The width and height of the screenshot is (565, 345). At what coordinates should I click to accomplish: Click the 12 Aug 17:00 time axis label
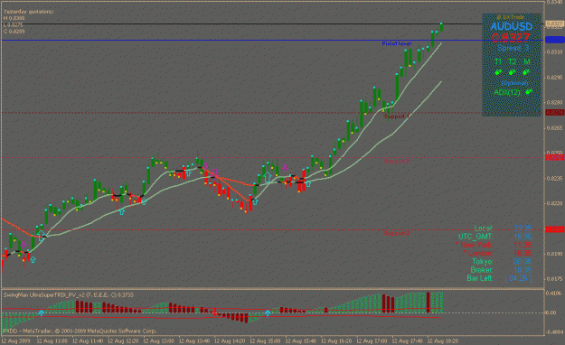pos(372,340)
